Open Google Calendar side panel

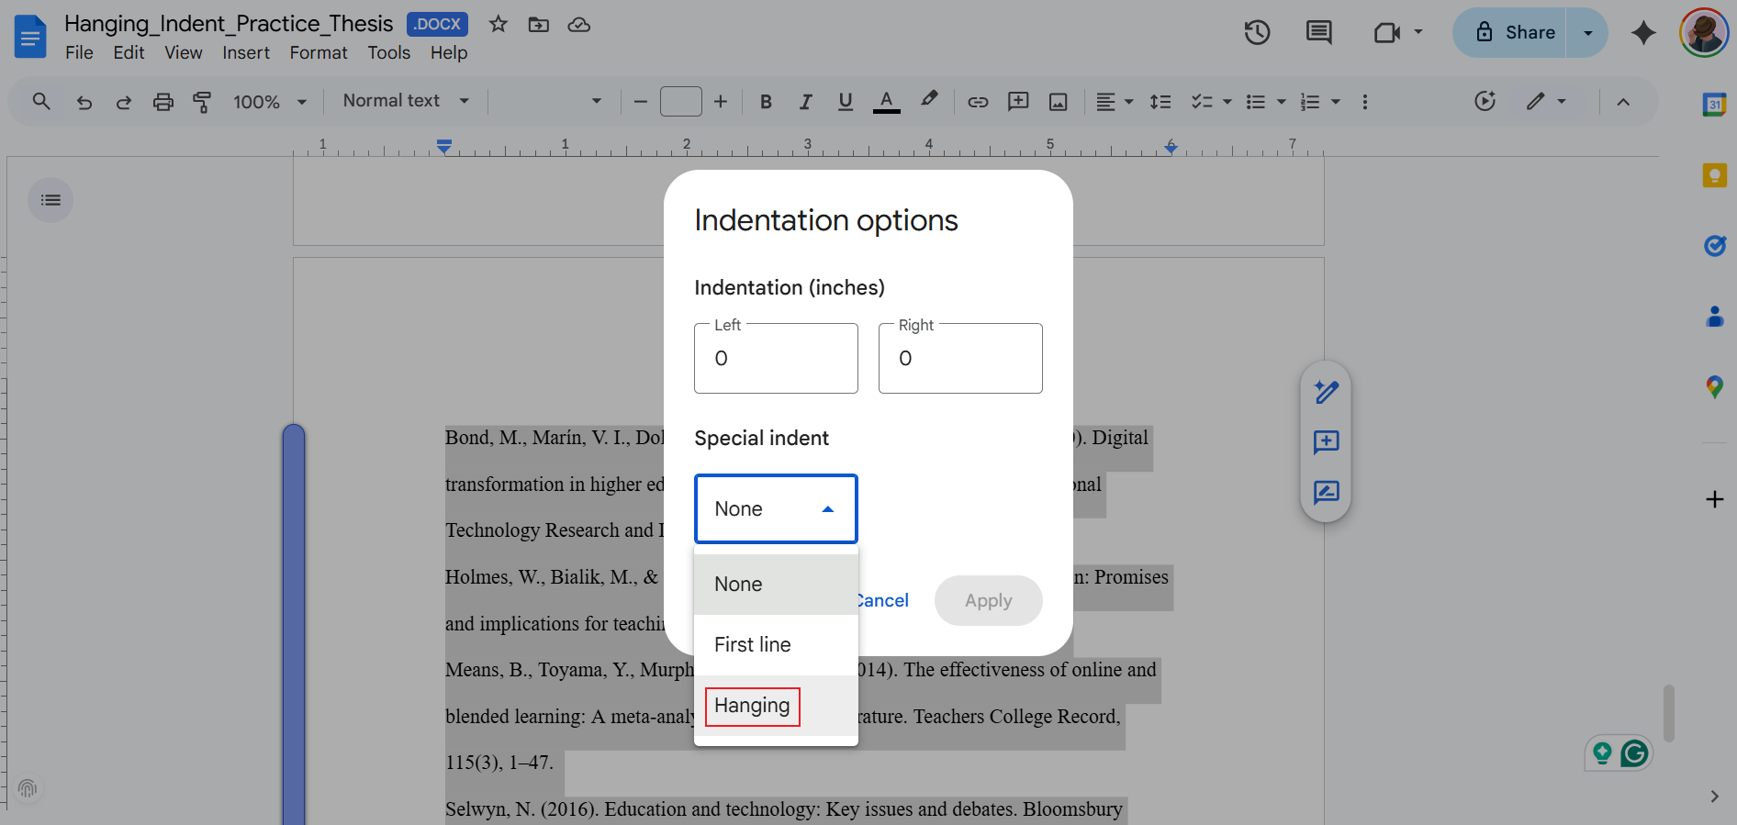point(1714,105)
